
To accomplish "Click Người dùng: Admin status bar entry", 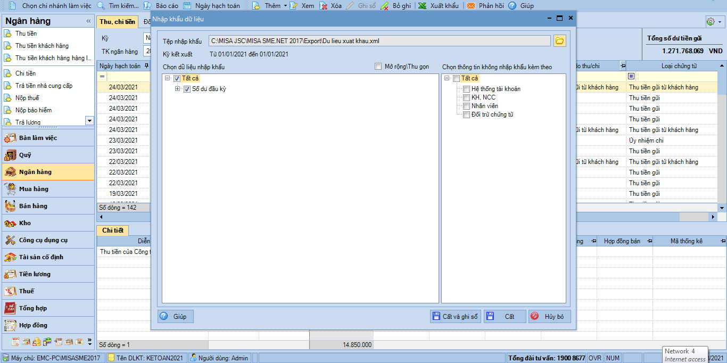I will click(x=220, y=358).
